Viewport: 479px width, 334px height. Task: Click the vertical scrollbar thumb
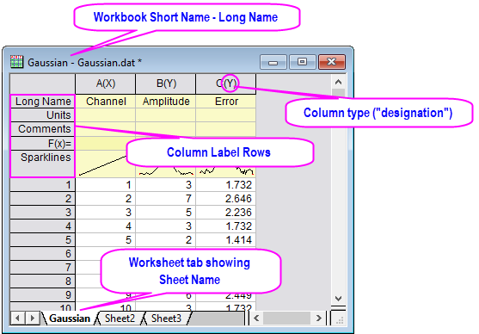338,92
